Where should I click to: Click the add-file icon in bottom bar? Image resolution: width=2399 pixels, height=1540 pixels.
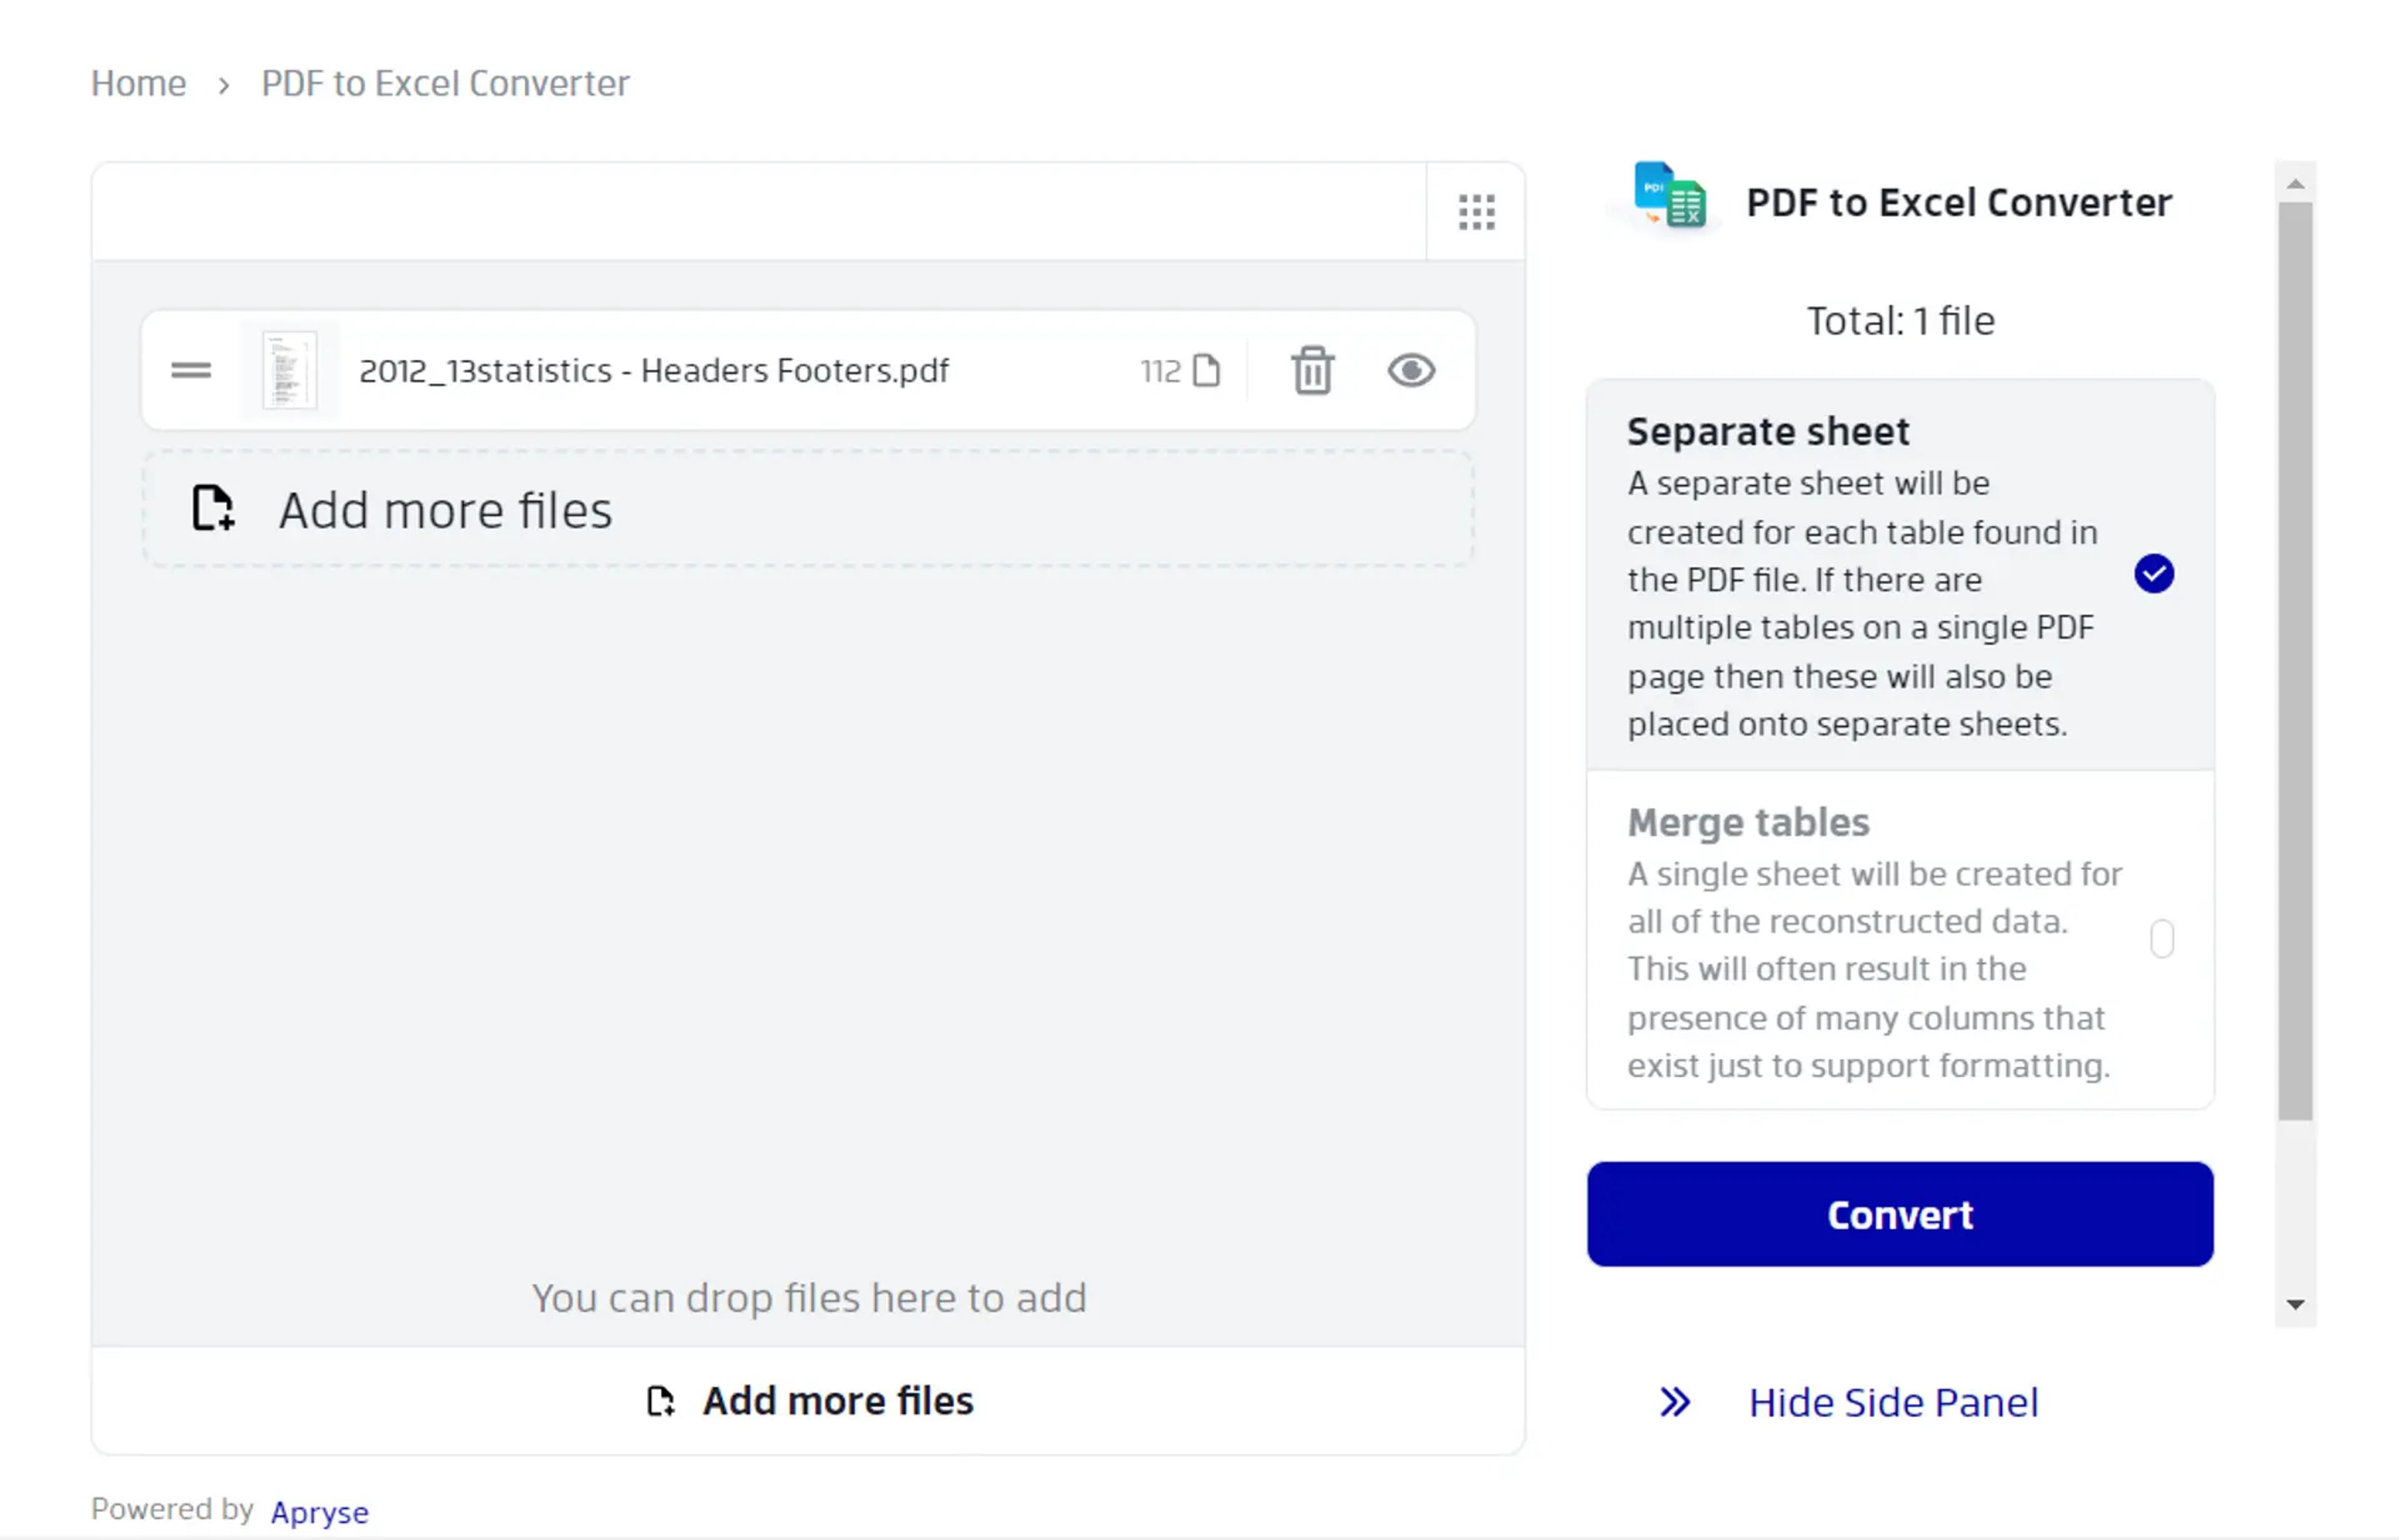[660, 1401]
